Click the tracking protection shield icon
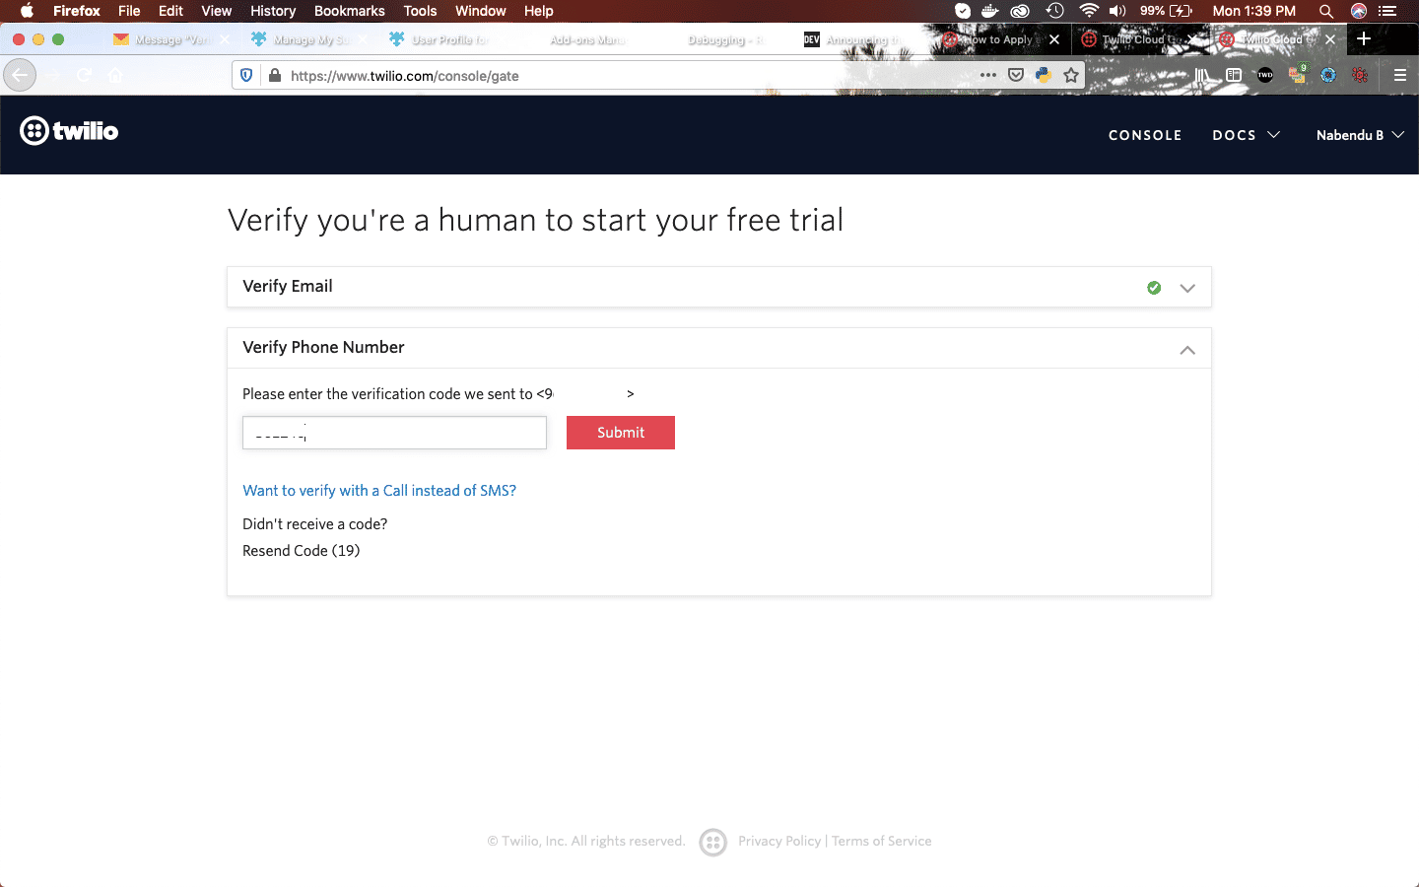Viewport: 1419px width, 887px height. [246, 76]
